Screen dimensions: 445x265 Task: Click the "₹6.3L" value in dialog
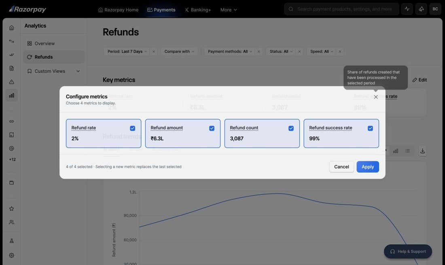pos(157,139)
